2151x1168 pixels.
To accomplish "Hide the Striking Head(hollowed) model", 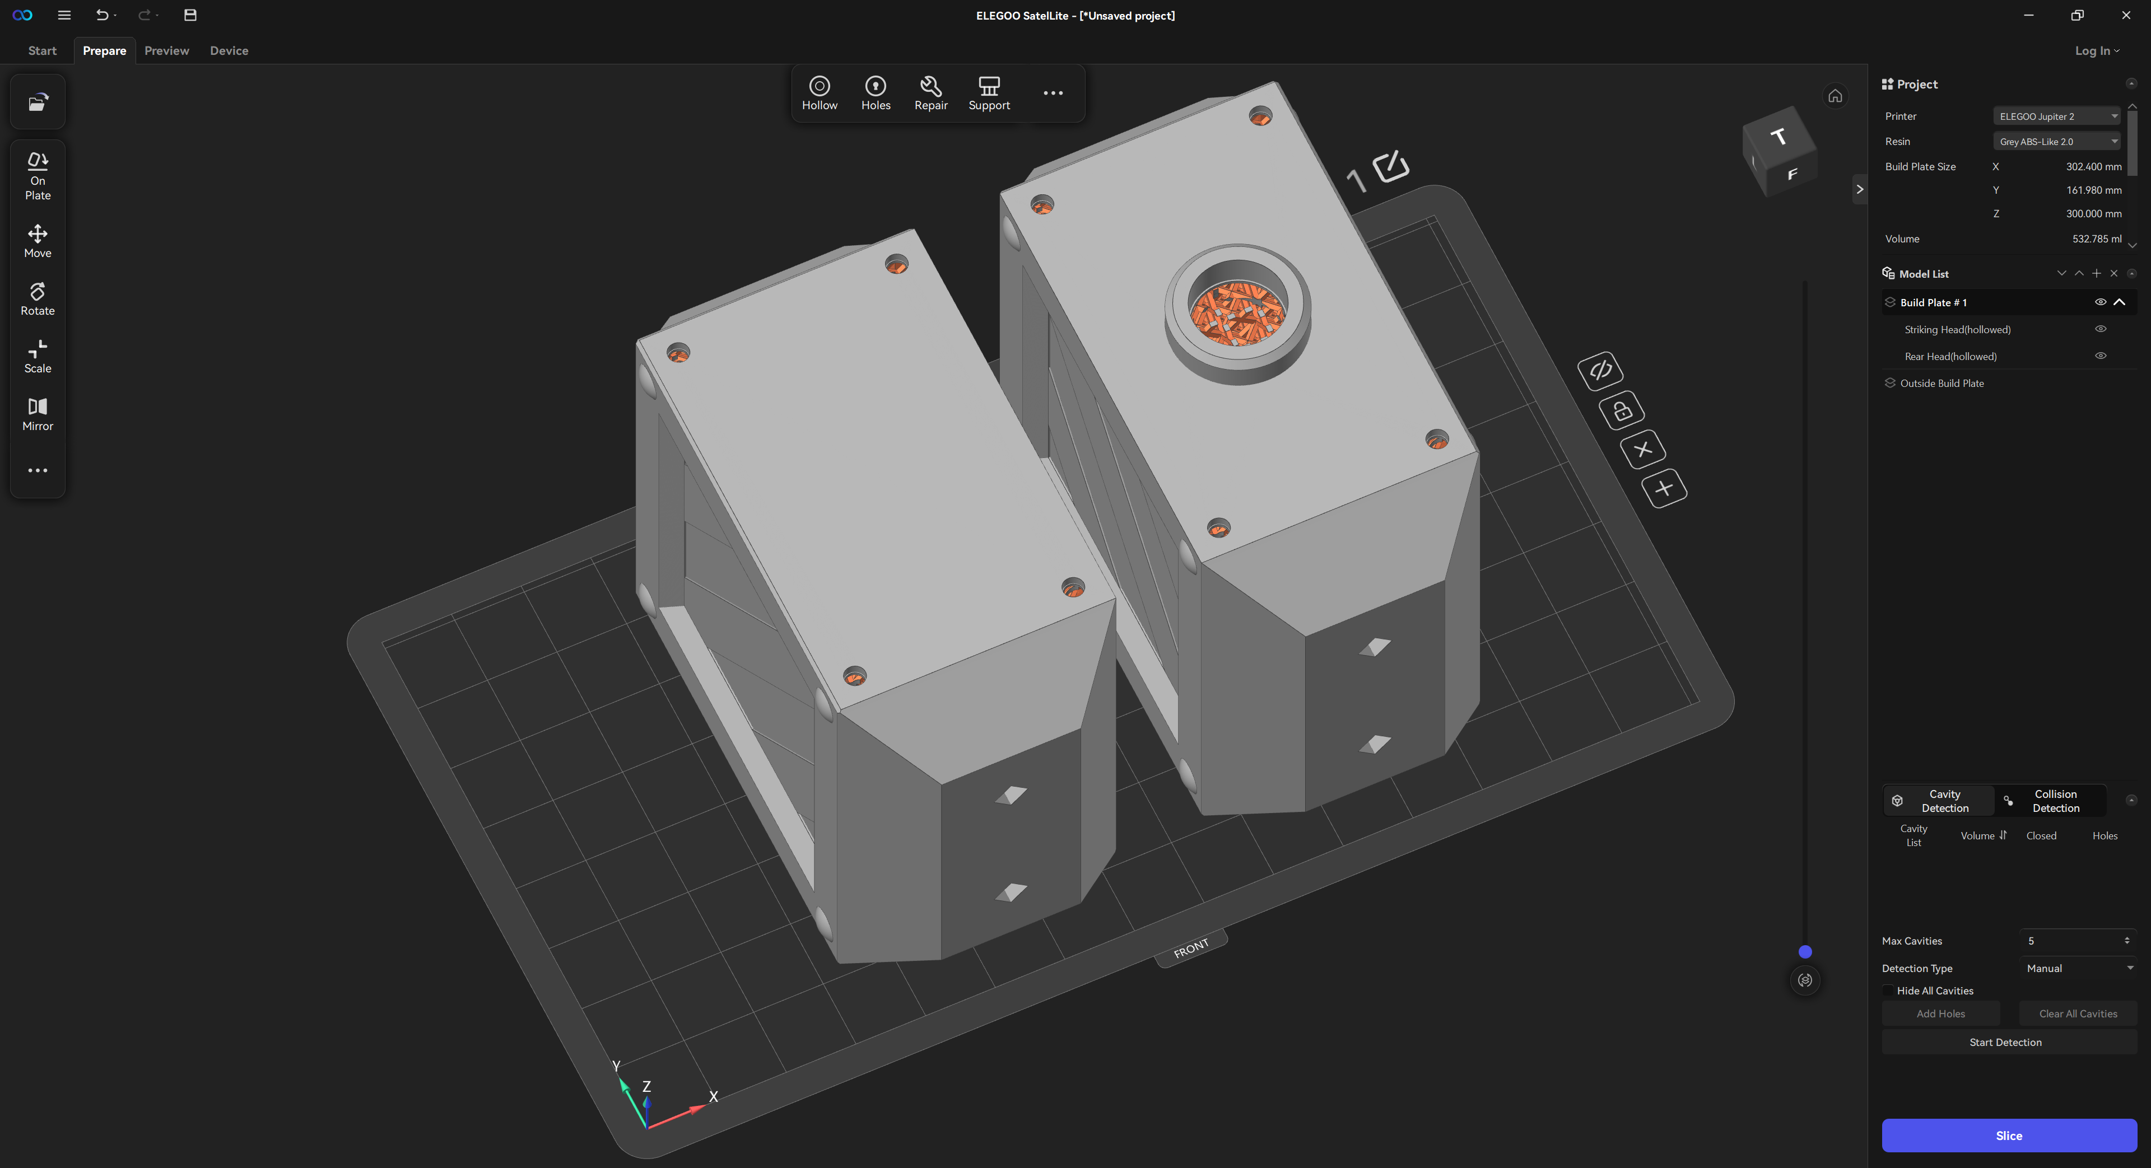I will pyautogui.click(x=2100, y=329).
